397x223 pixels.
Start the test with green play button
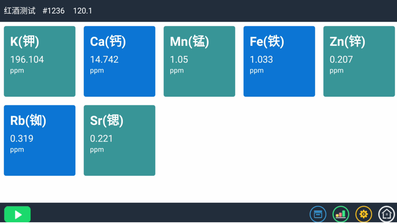click(18, 215)
